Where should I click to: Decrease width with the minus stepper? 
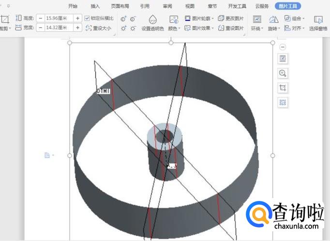[x=40, y=28]
